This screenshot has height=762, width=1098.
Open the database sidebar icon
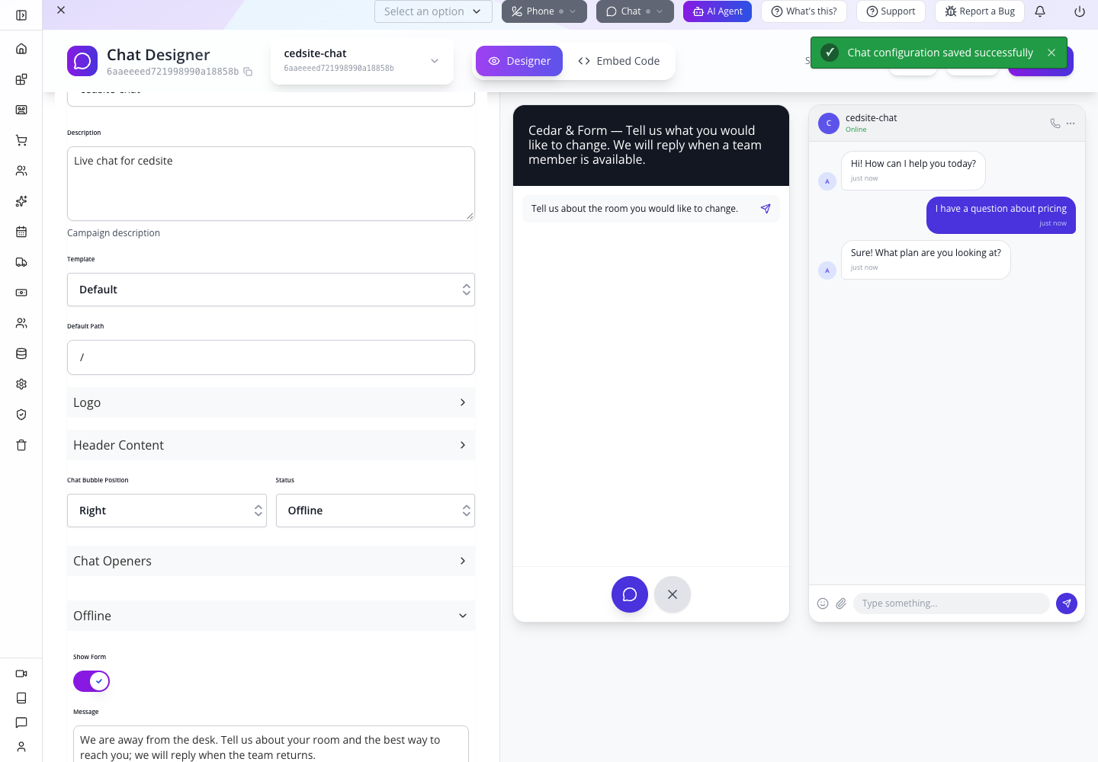coord(21,354)
